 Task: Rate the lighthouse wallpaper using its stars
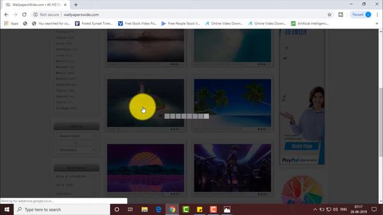[176, 129]
